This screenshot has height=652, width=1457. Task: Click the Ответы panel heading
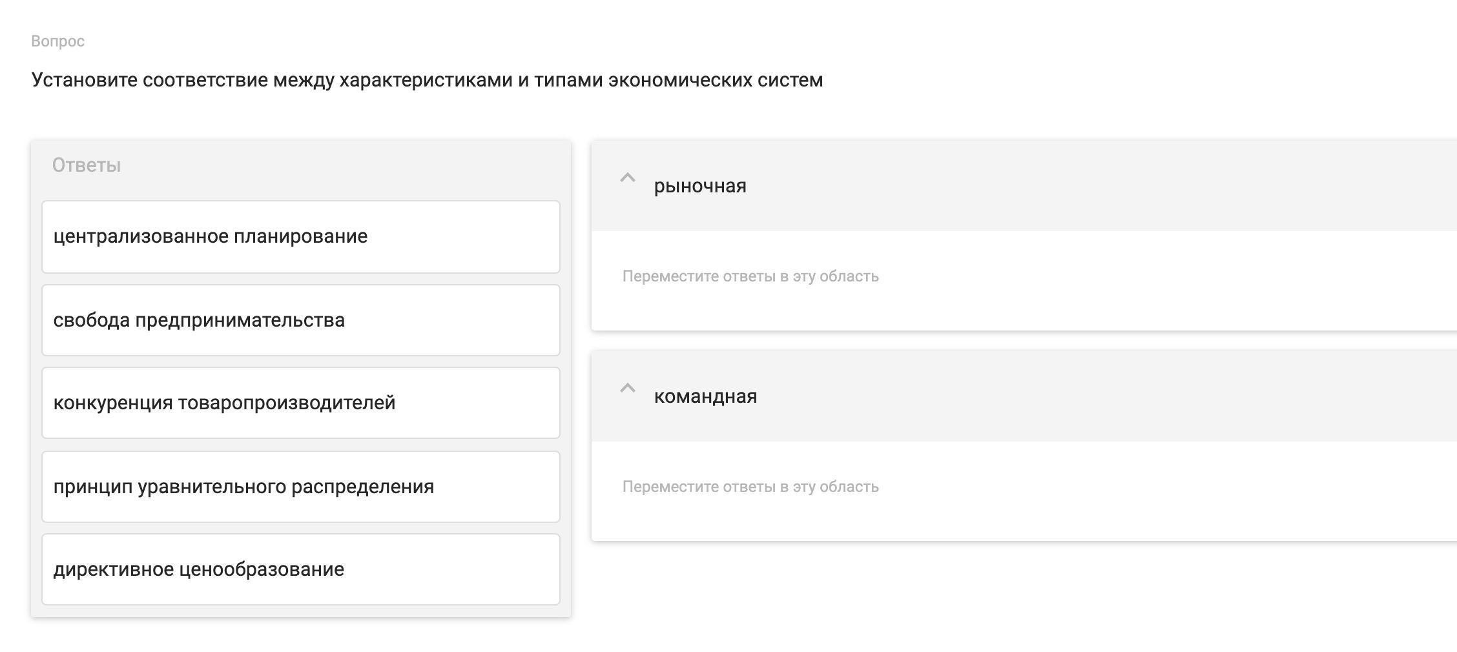(87, 165)
